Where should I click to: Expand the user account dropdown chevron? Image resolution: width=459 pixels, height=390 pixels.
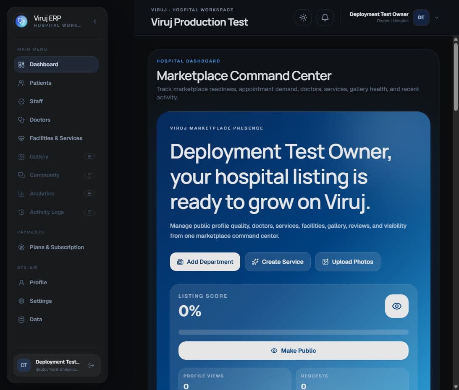(437, 18)
